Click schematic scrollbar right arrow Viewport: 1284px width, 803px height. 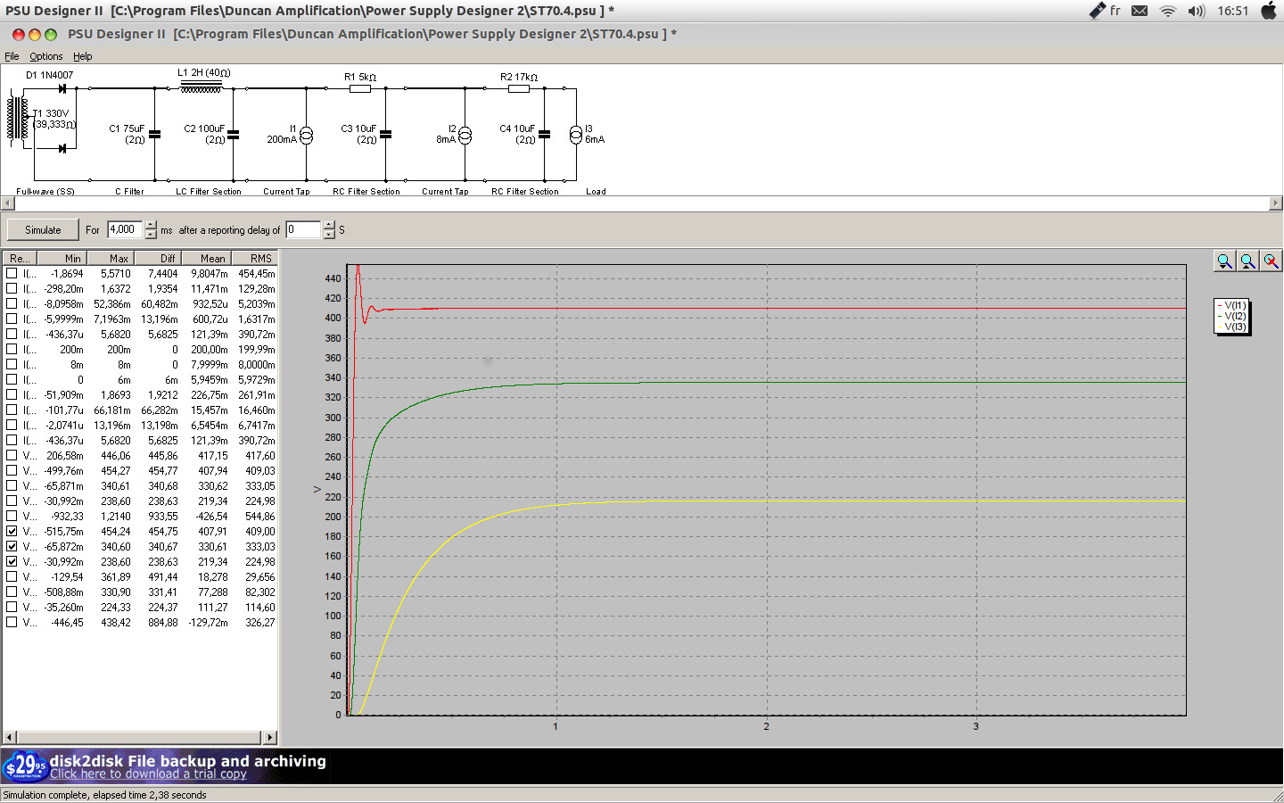tap(1276, 203)
